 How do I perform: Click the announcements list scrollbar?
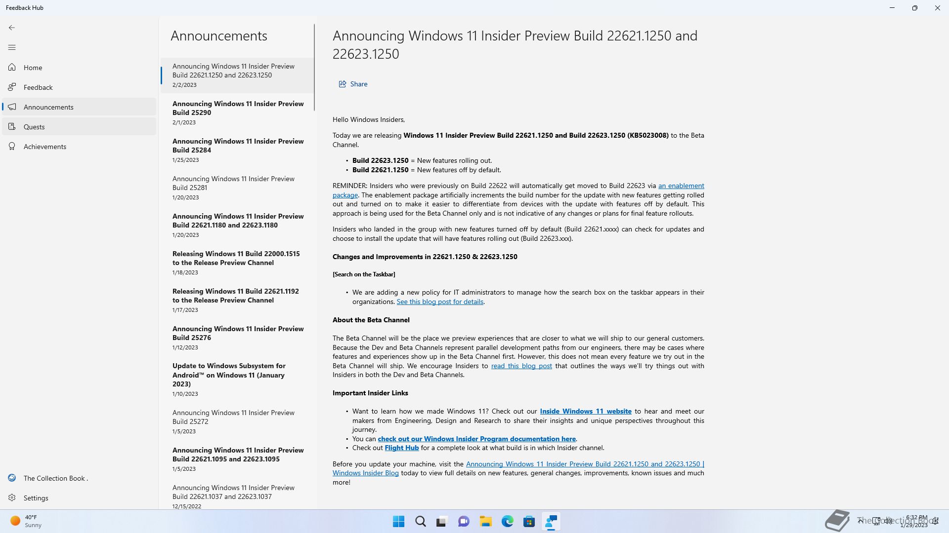coord(314,67)
